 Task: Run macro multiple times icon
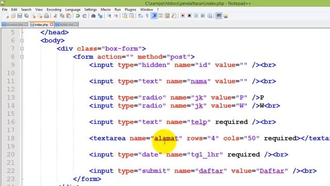click(203, 16)
